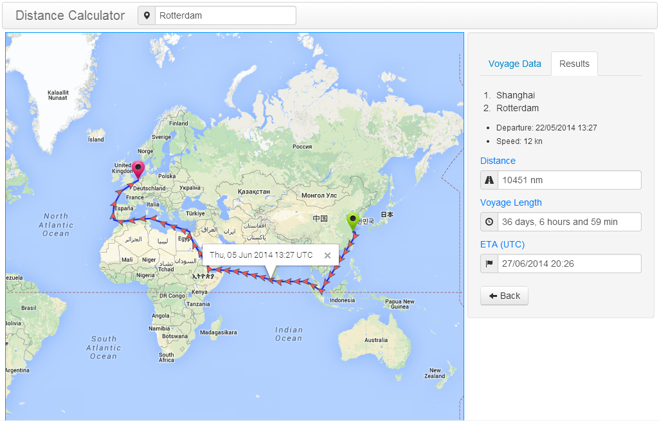
Task: Click the clock icon next to voyage length
Action: tap(489, 222)
